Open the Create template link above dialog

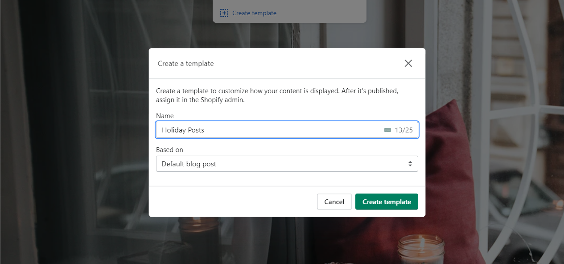coord(254,13)
